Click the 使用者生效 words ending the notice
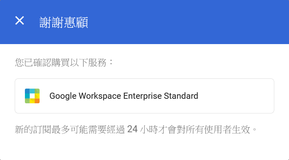 coord(227,129)
